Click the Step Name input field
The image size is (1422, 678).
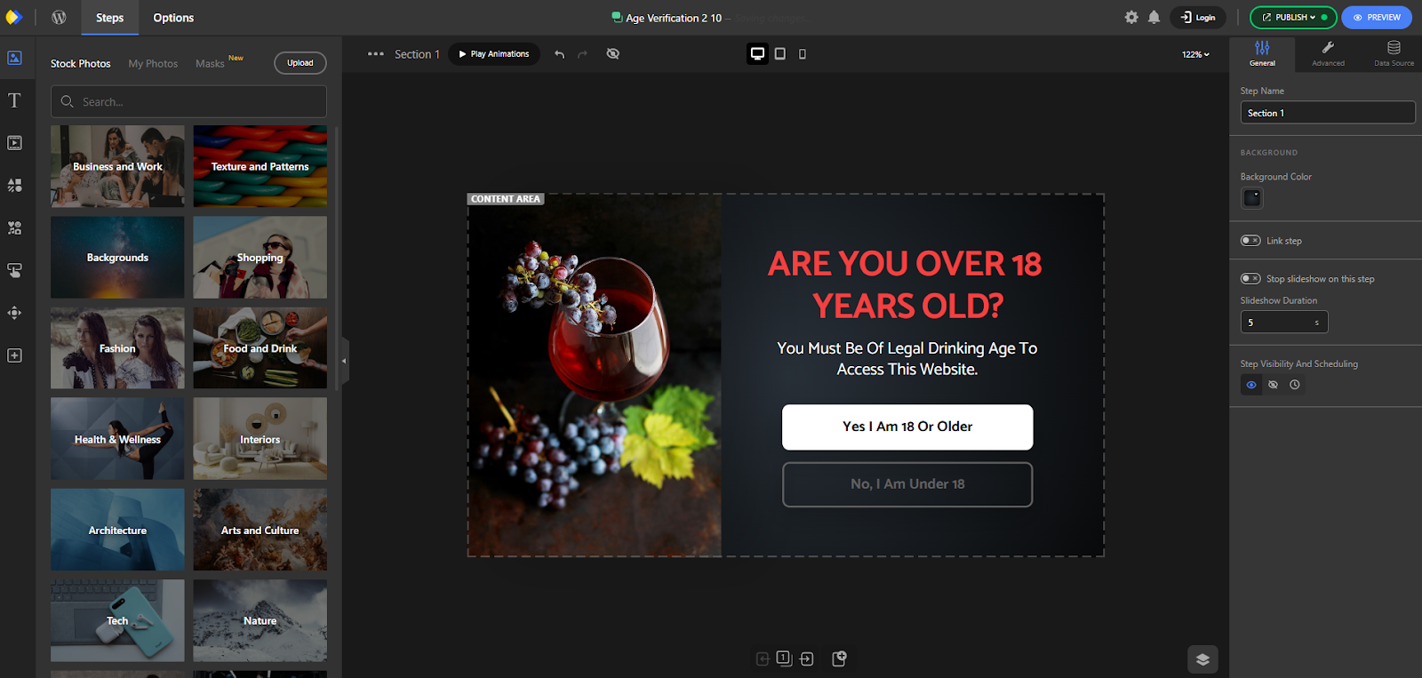(x=1328, y=113)
